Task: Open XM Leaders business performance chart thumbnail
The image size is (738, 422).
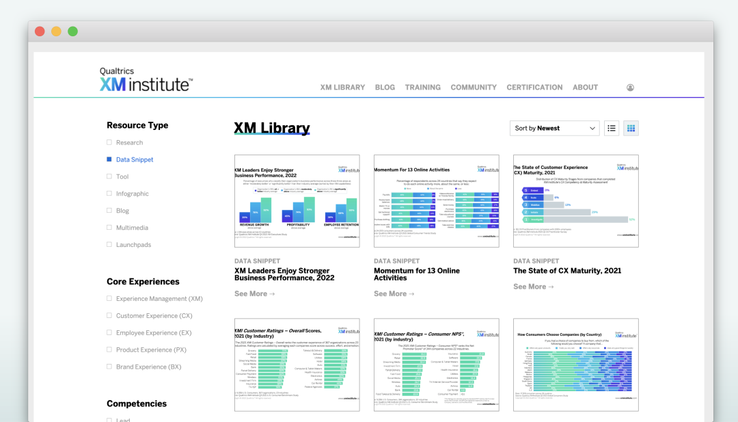Action: tap(297, 201)
